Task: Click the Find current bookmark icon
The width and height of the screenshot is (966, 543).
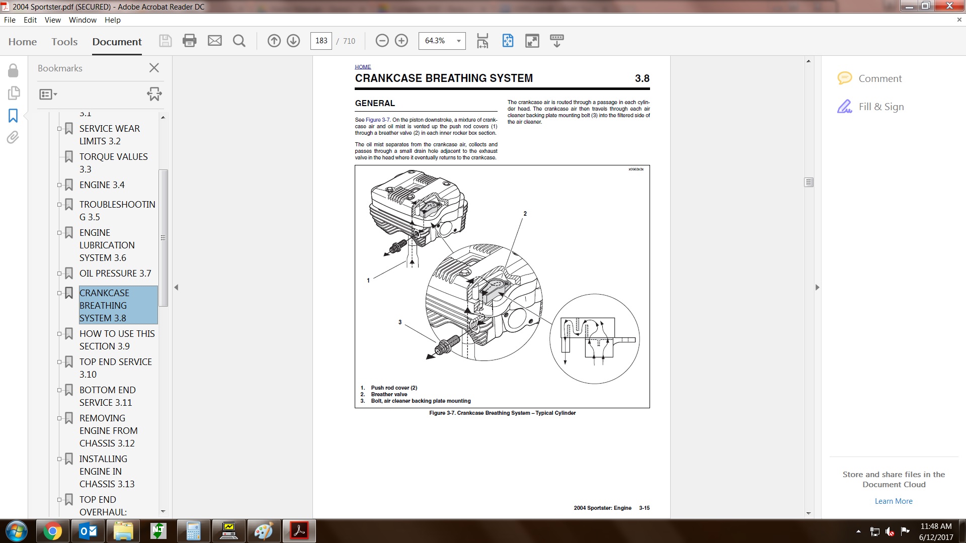Action: pos(154,94)
